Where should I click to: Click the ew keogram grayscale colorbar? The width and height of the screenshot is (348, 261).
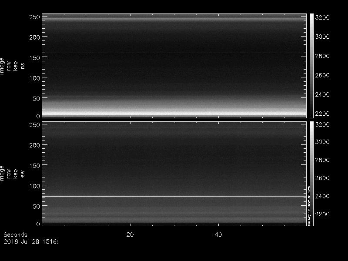[x=311, y=174]
